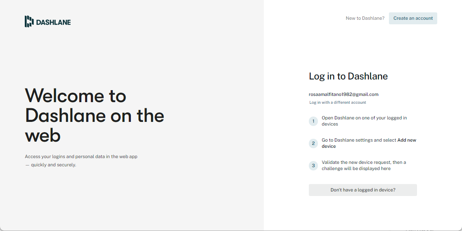Click the Dashlane shield logo icon
Image resolution: width=462 pixels, height=231 pixels.
28,21
